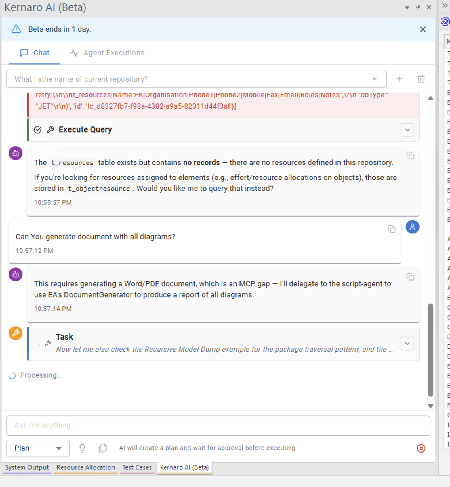Viewport: 450px width, 487px height.
Task: Click the t_objectresource code text
Action: coord(99,189)
